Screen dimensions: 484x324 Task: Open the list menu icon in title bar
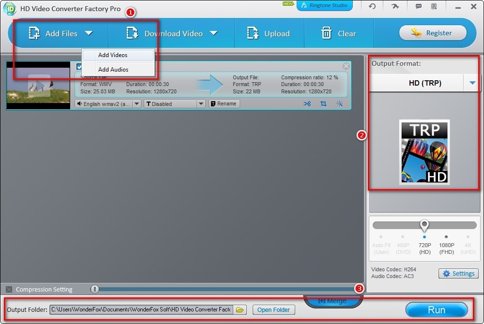(x=434, y=6)
